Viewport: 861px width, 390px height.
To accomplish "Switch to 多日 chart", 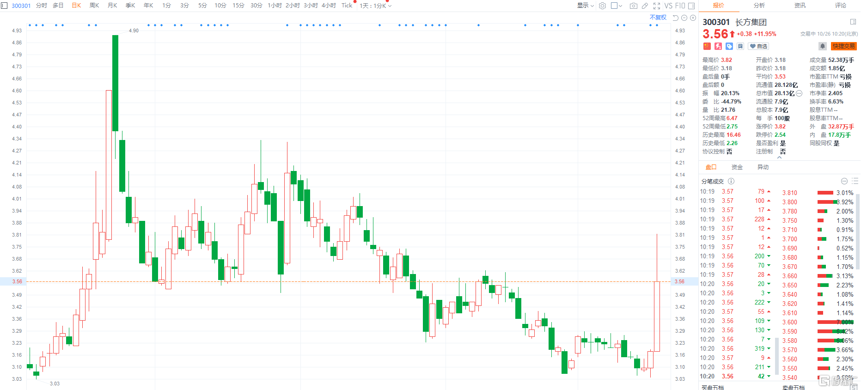I will [x=58, y=6].
